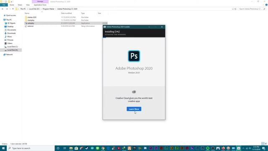Refresh the current folder
Image resolution: width=268 pixels, height=151 pixels.
[235, 9]
